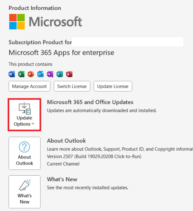Click the Product Information heading
Screen dimensions: 193x211
pyautogui.click(x=35, y=8)
